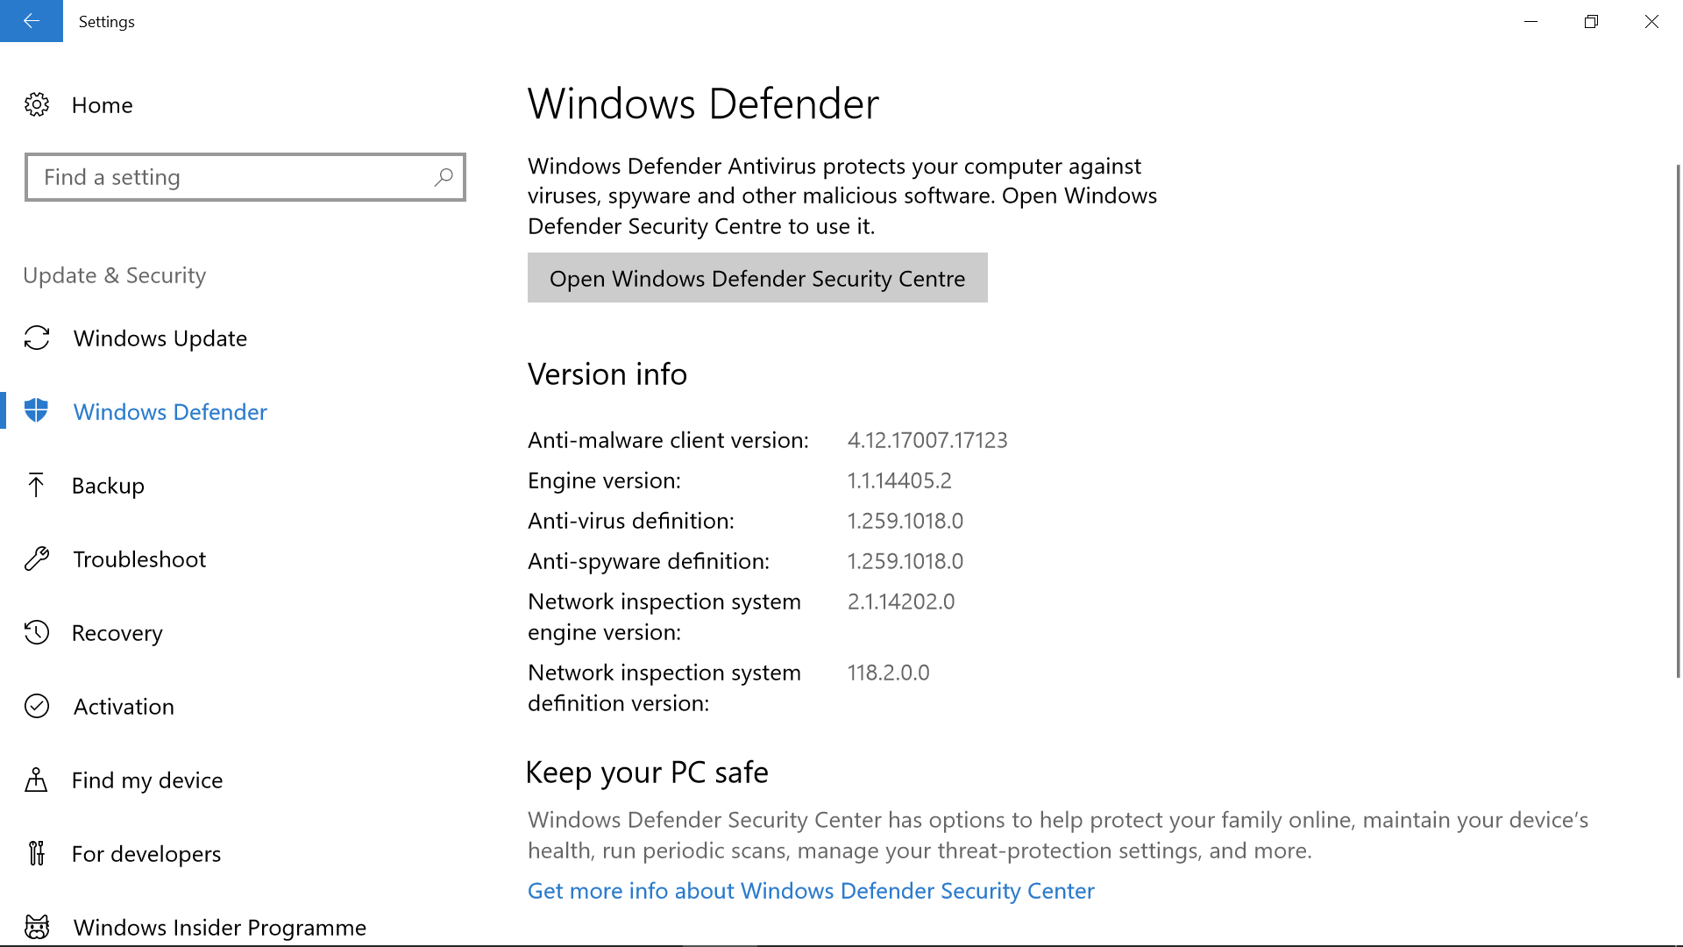Click the Version info heading
This screenshot has height=947, width=1683.
(607, 374)
